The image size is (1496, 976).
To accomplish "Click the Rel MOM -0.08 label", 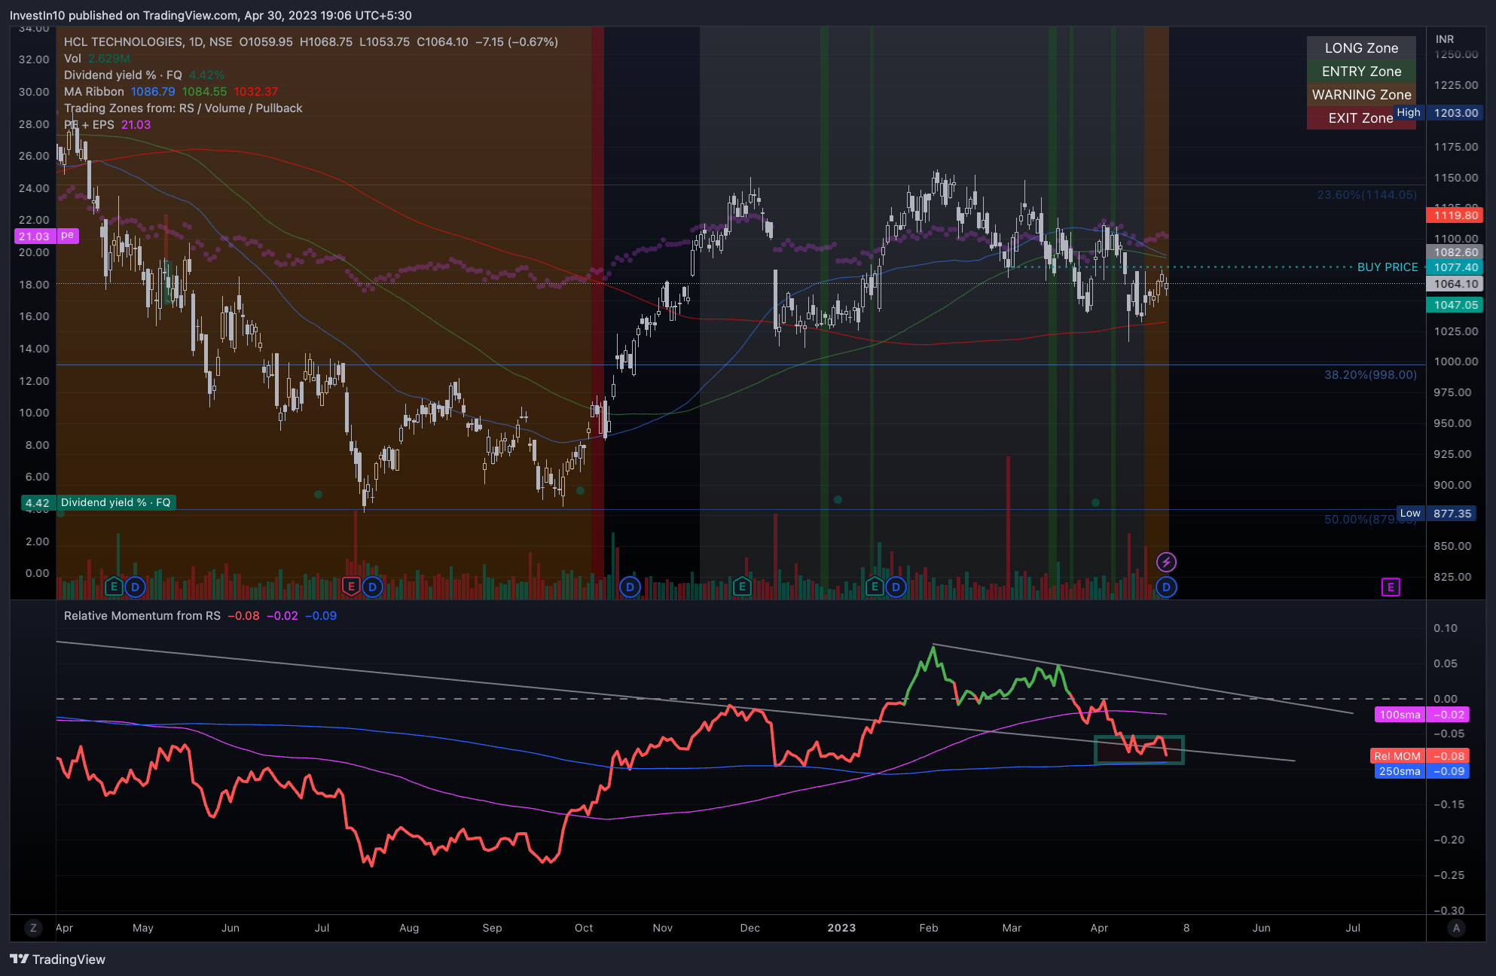I will pos(1420,756).
